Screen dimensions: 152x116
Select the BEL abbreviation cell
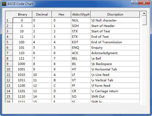(81, 59)
